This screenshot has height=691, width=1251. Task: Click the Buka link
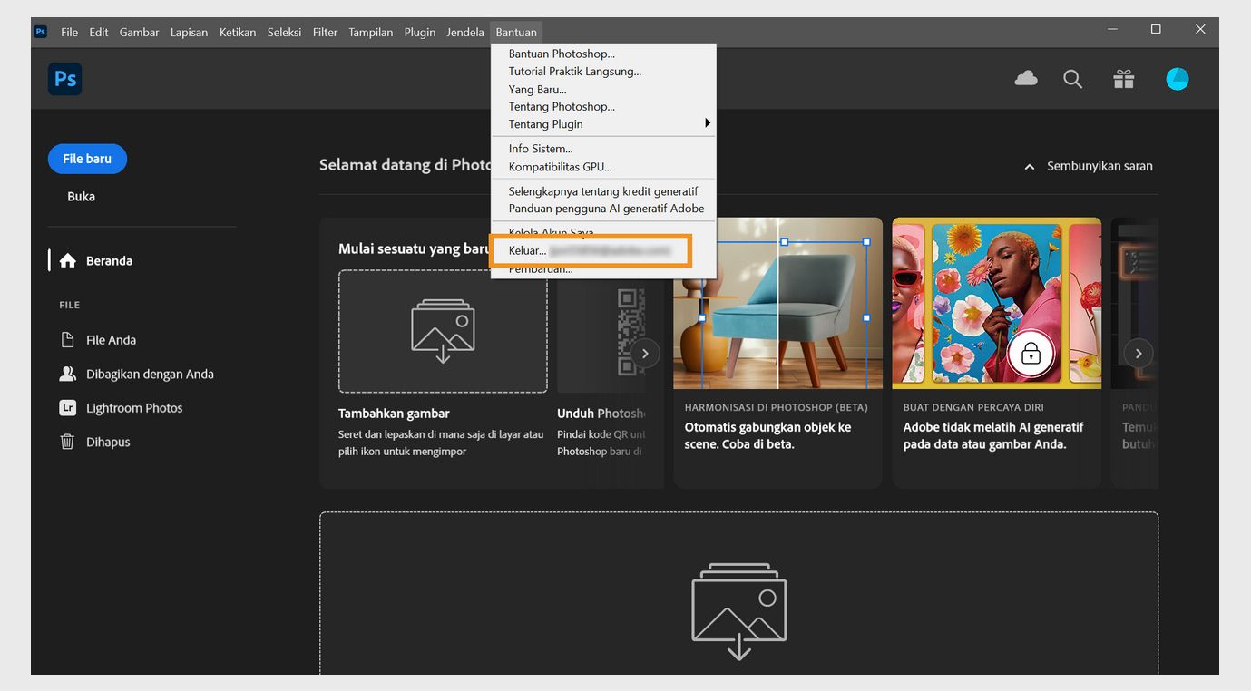pos(81,196)
